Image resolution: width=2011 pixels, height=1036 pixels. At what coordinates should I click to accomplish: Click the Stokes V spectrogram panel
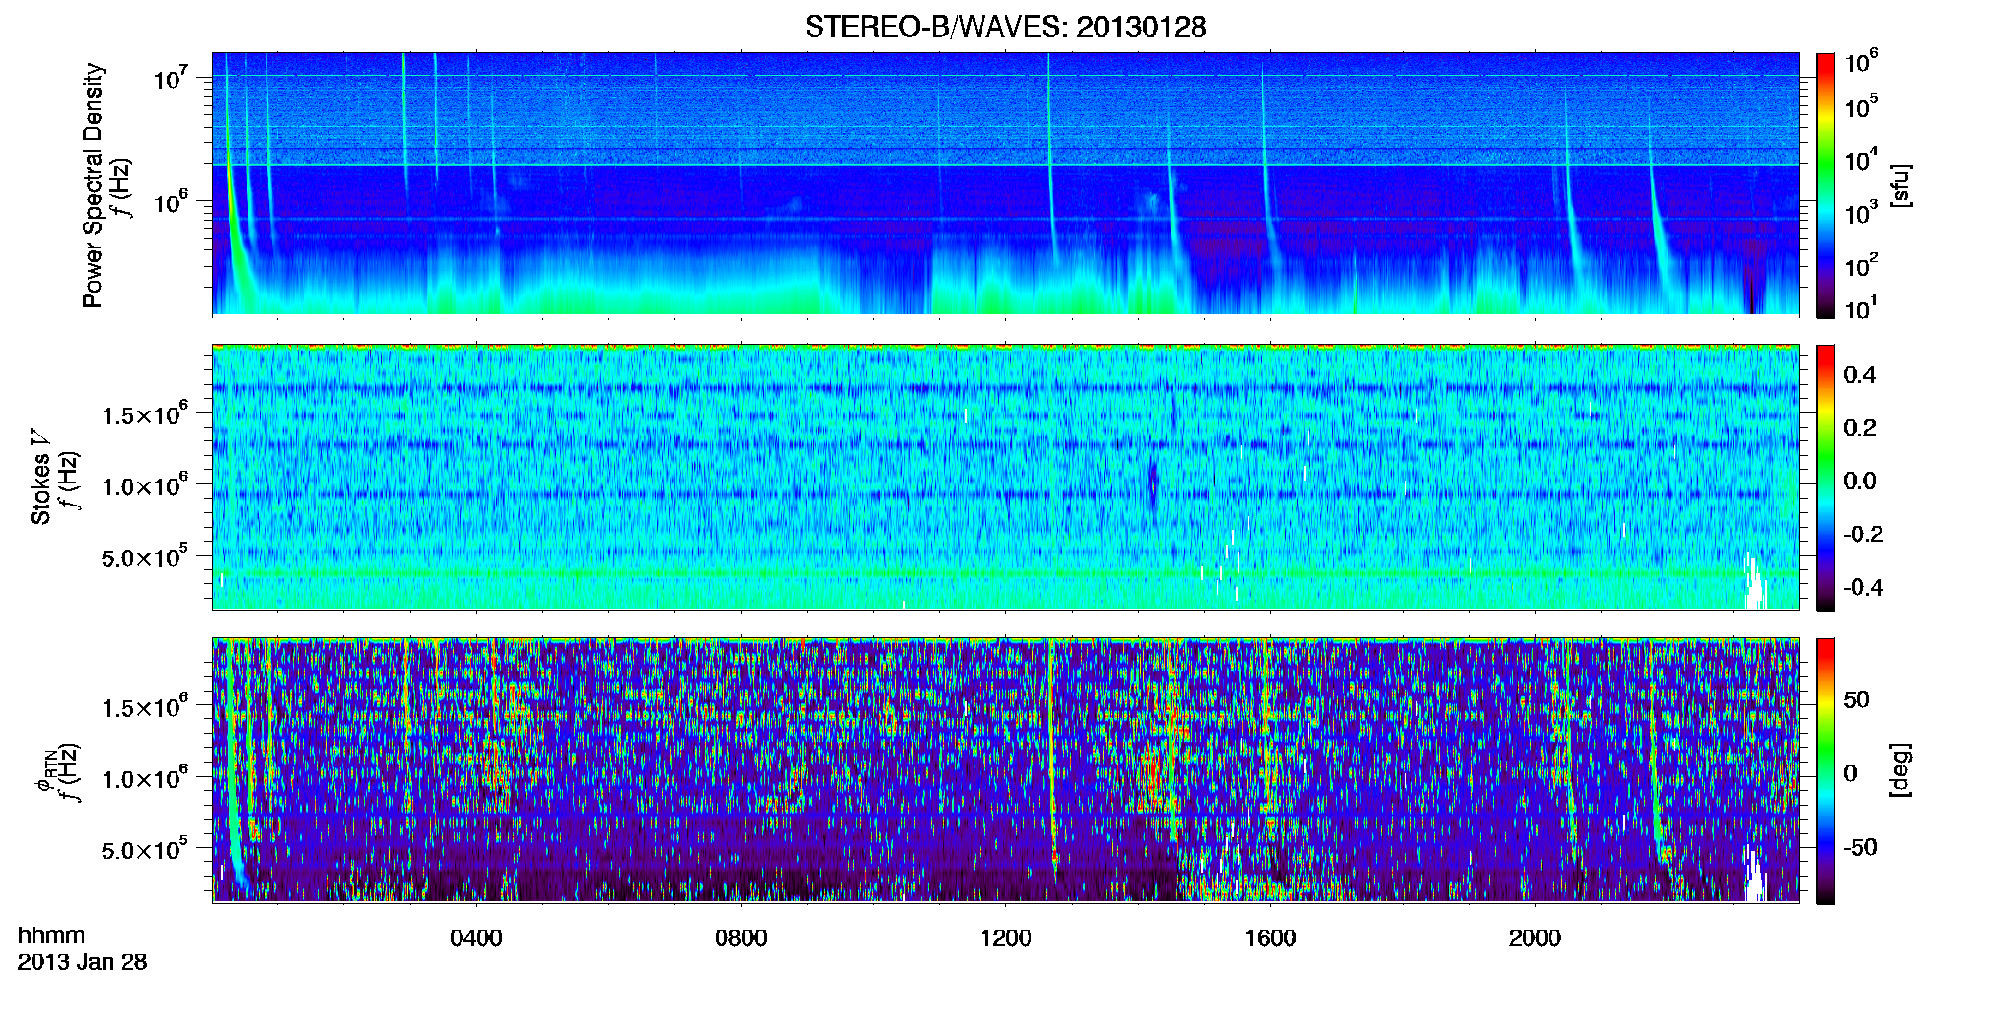click(1005, 478)
